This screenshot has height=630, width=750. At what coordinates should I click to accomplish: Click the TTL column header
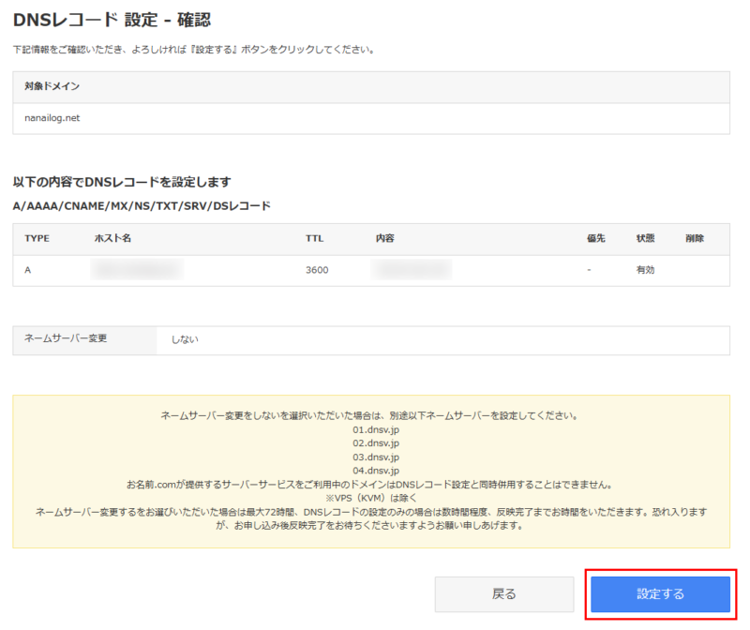pos(314,239)
